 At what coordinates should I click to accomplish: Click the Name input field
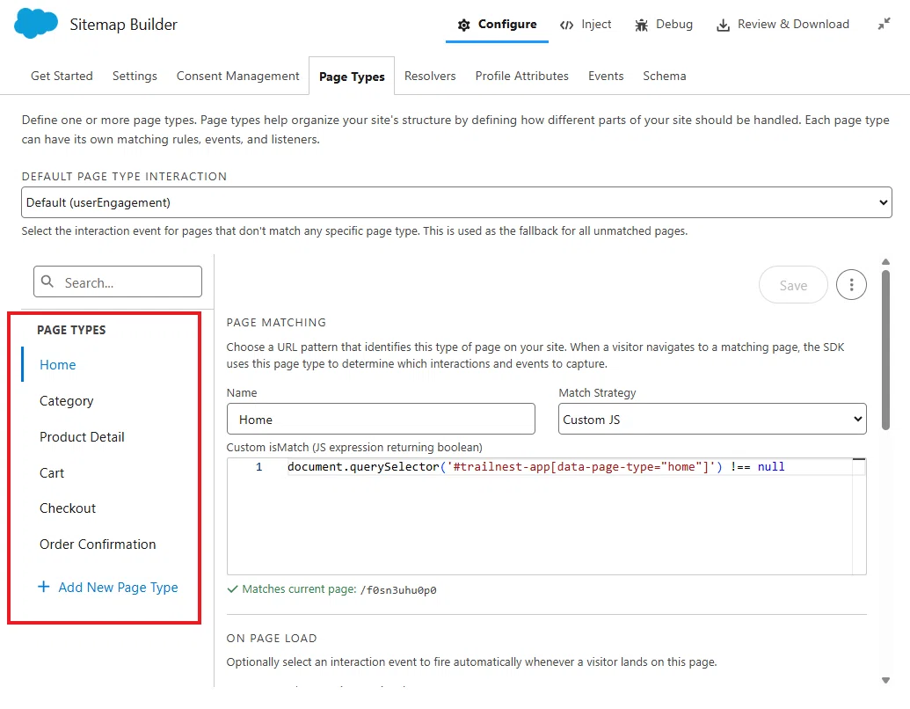(x=381, y=420)
